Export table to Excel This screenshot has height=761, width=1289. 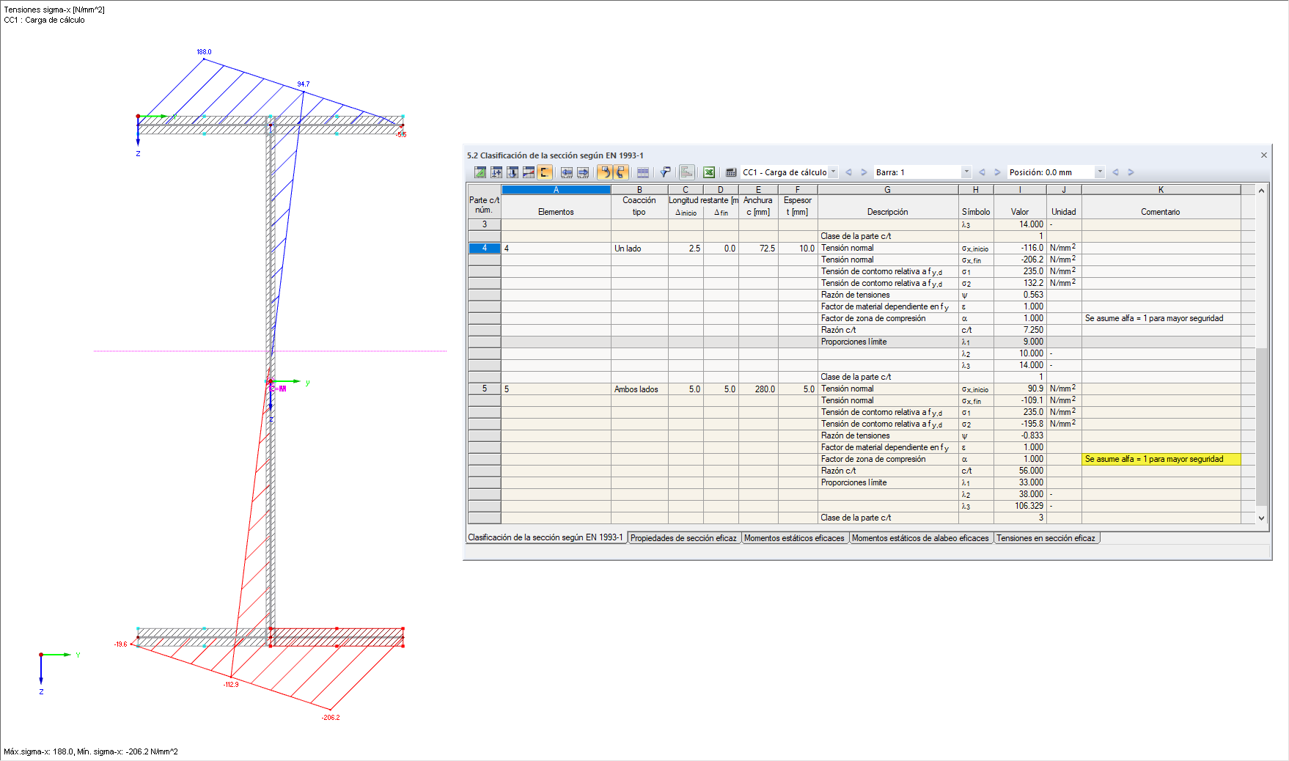tap(709, 172)
